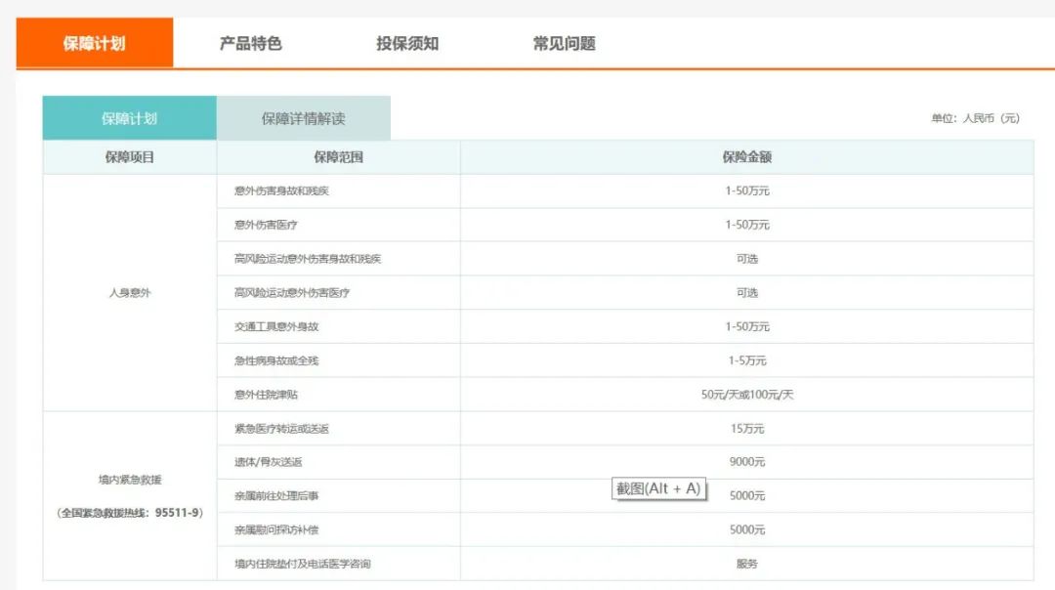This screenshot has width=1055, height=590.
Task: Select the 亲属前往处理后事 row label
Action: tap(276, 496)
